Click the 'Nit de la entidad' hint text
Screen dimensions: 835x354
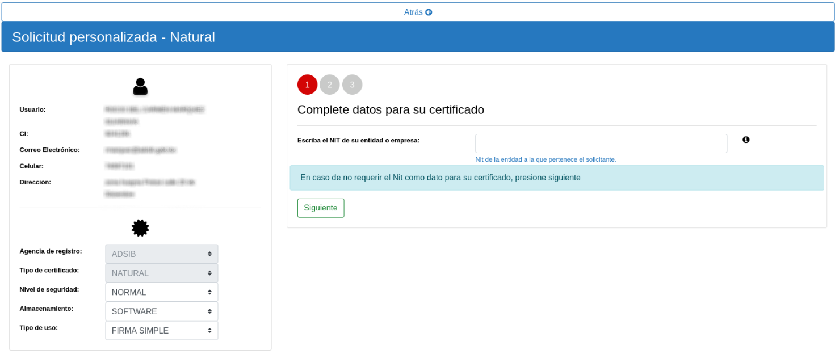coord(546,159)
